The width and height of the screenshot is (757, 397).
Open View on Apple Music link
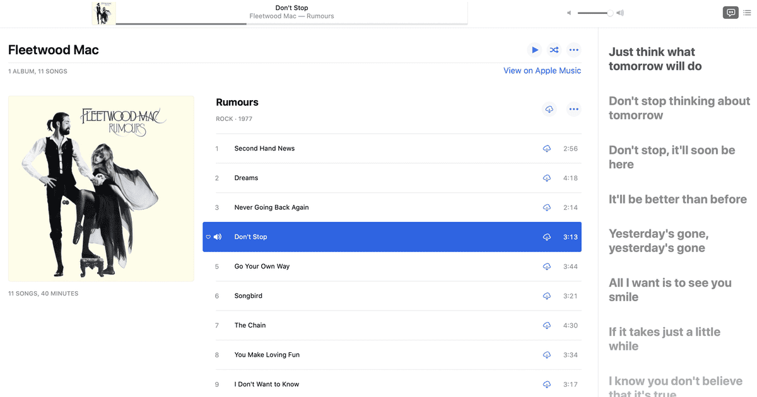point(542,71)
